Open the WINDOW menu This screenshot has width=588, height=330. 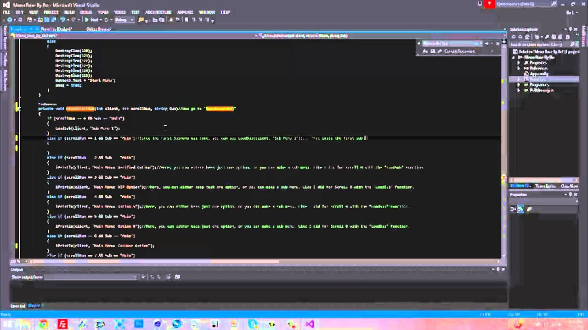(207, 12)
